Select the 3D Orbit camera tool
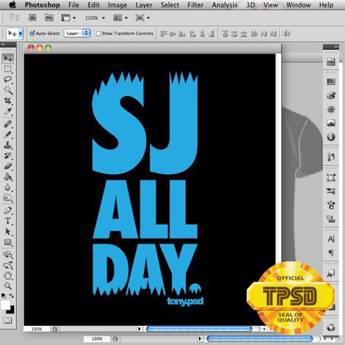The height and width of the screenshot is (345, 345). [8, 265]
